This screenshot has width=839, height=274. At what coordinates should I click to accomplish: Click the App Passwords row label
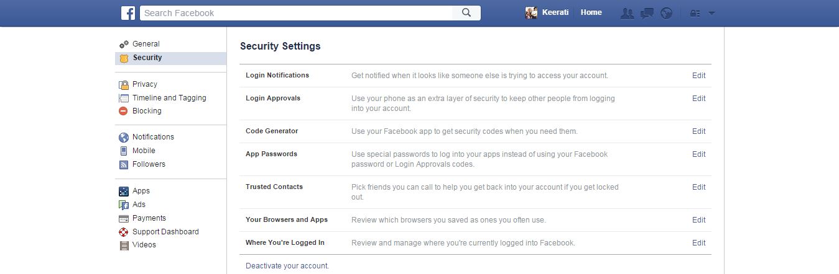pyautogui.click(x=271, y=154)
